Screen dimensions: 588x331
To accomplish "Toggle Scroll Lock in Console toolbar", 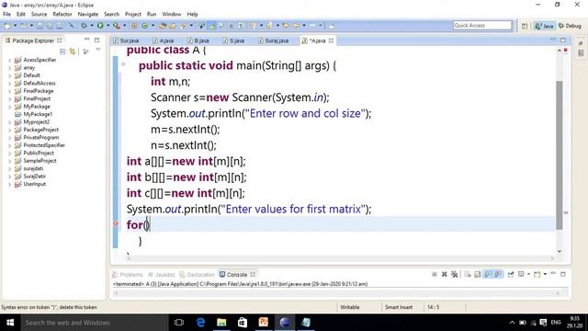I will tap(478, 274).
